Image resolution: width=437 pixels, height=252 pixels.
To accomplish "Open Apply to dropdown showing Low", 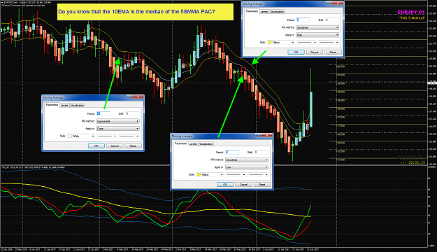I will click(246, 167).
